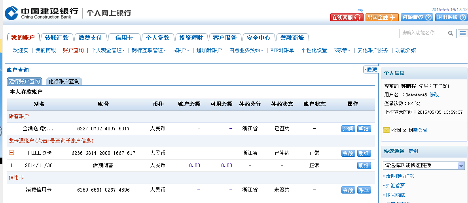Switch to the 转账汇款 tab
The width and height of the screenshot is (468, 203).
57,38
